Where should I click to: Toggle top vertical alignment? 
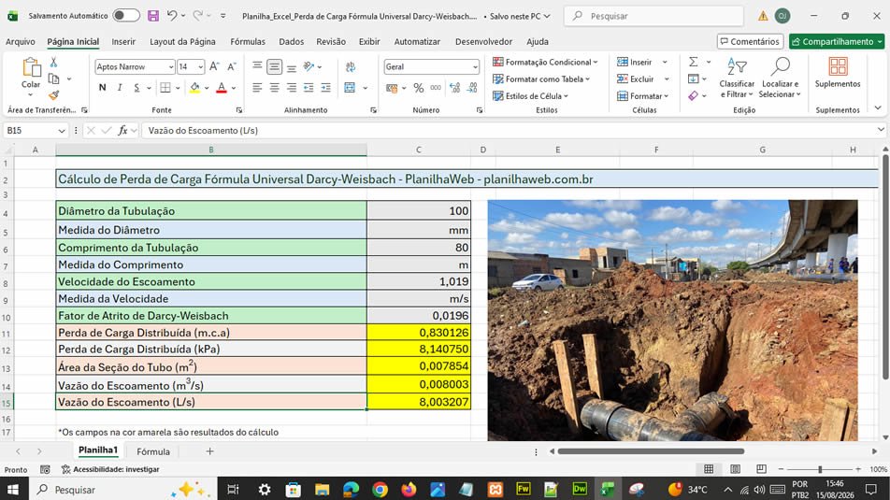tap(257, 67)
